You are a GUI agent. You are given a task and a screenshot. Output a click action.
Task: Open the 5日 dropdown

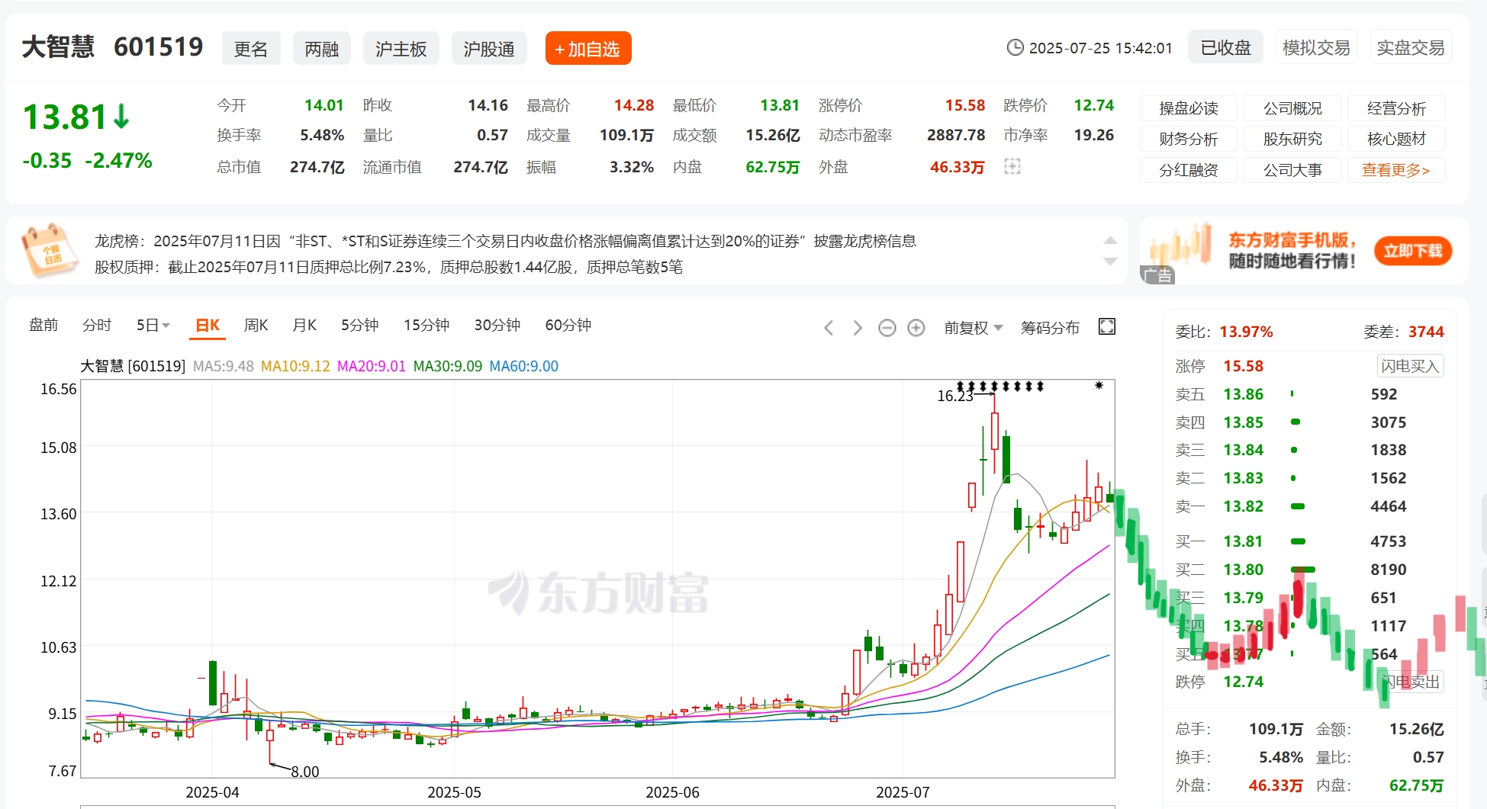[153, 326]
